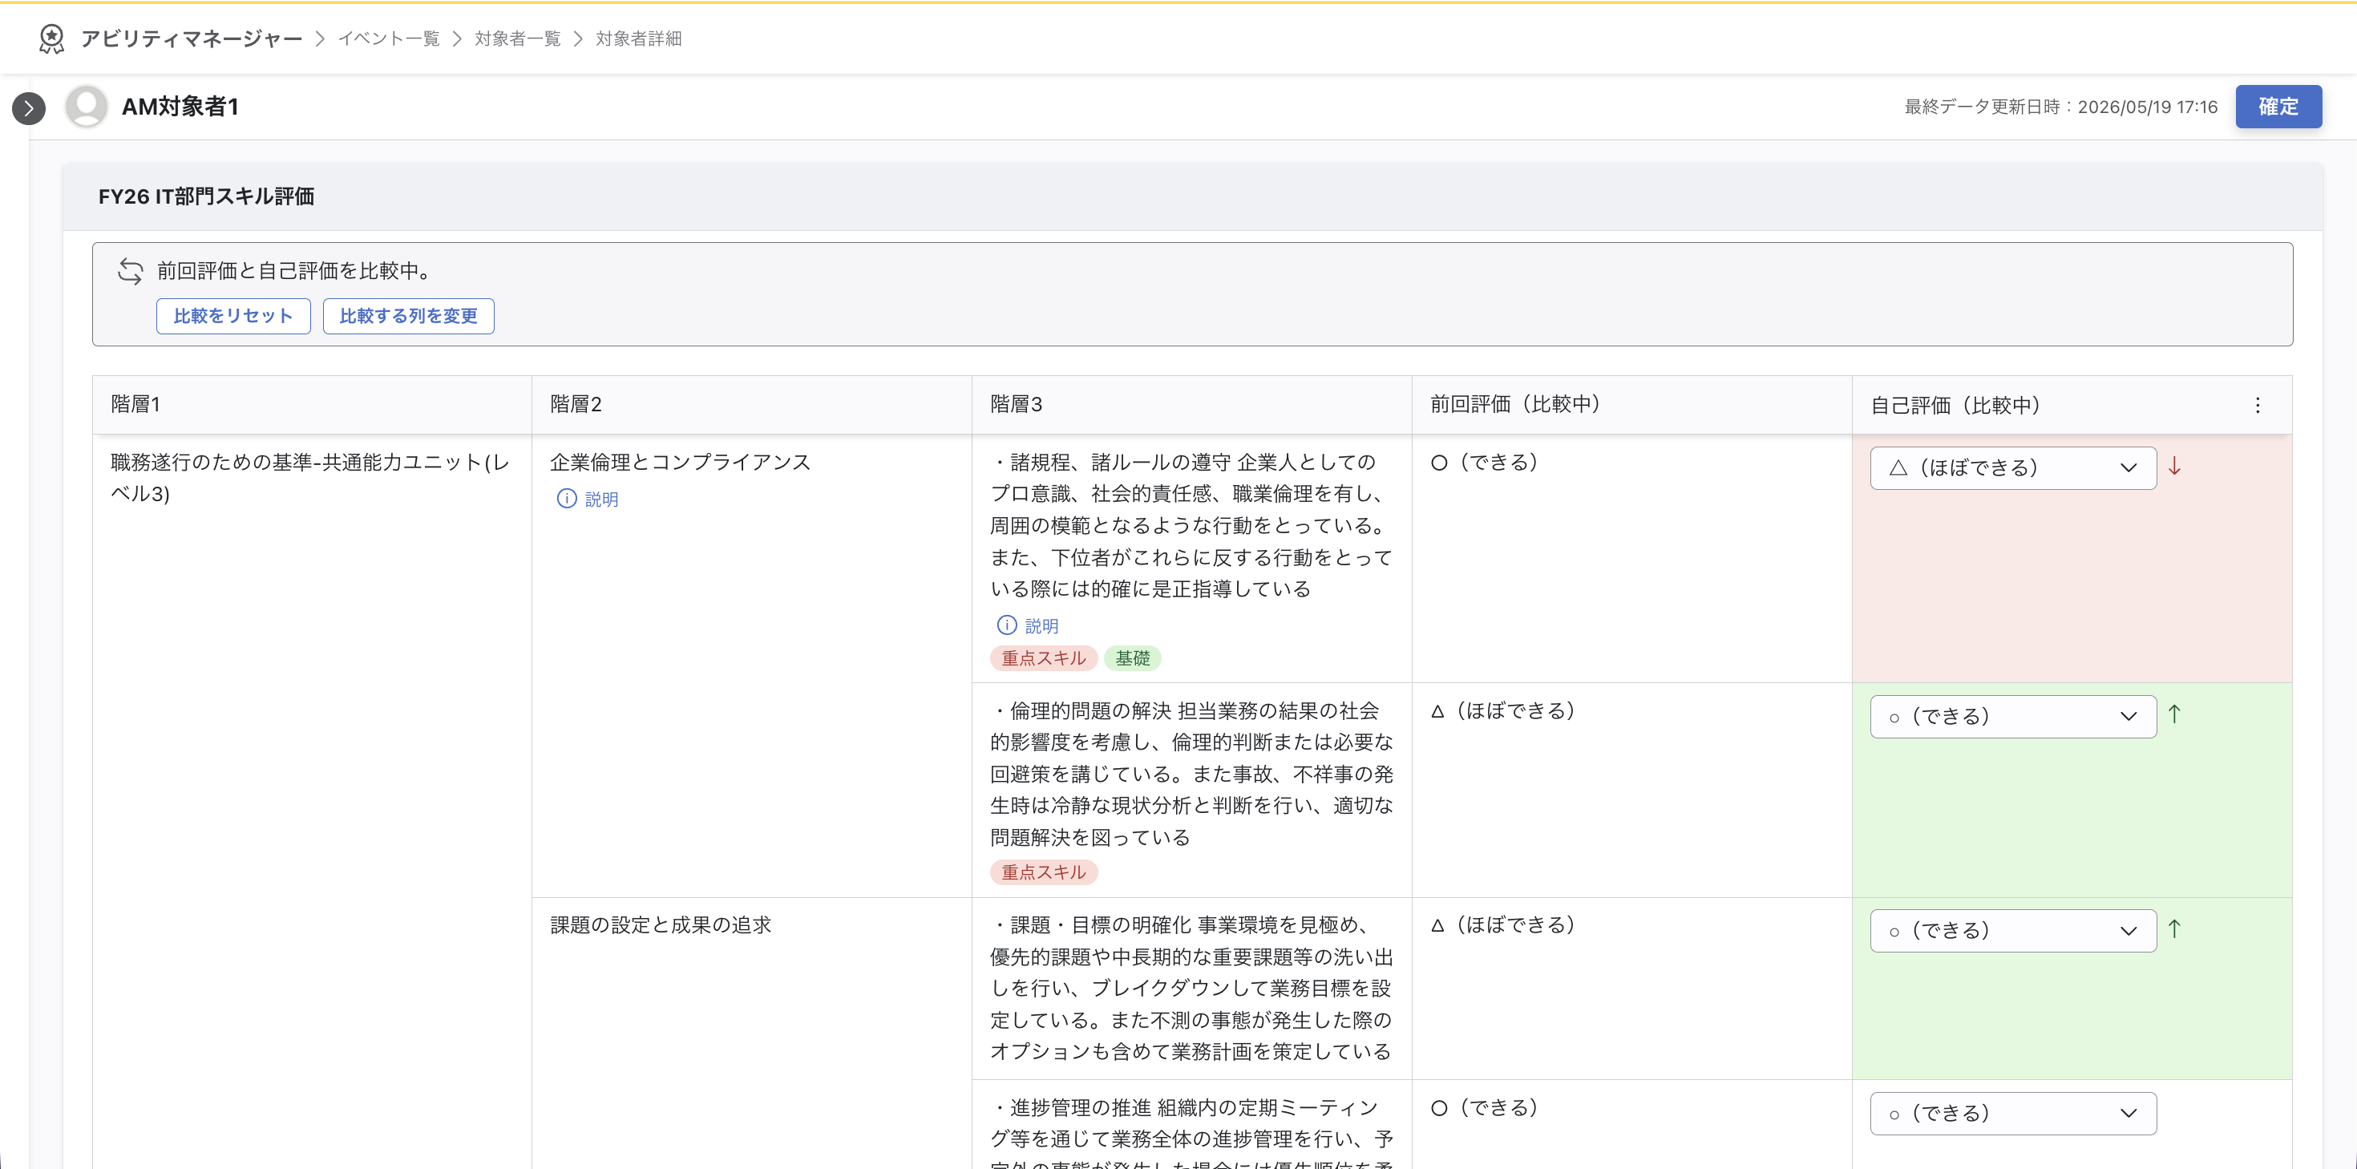Click the 確定 button
Image resolution: width=2357 pixels, height=1169 pixels.
click(2278, 106)
